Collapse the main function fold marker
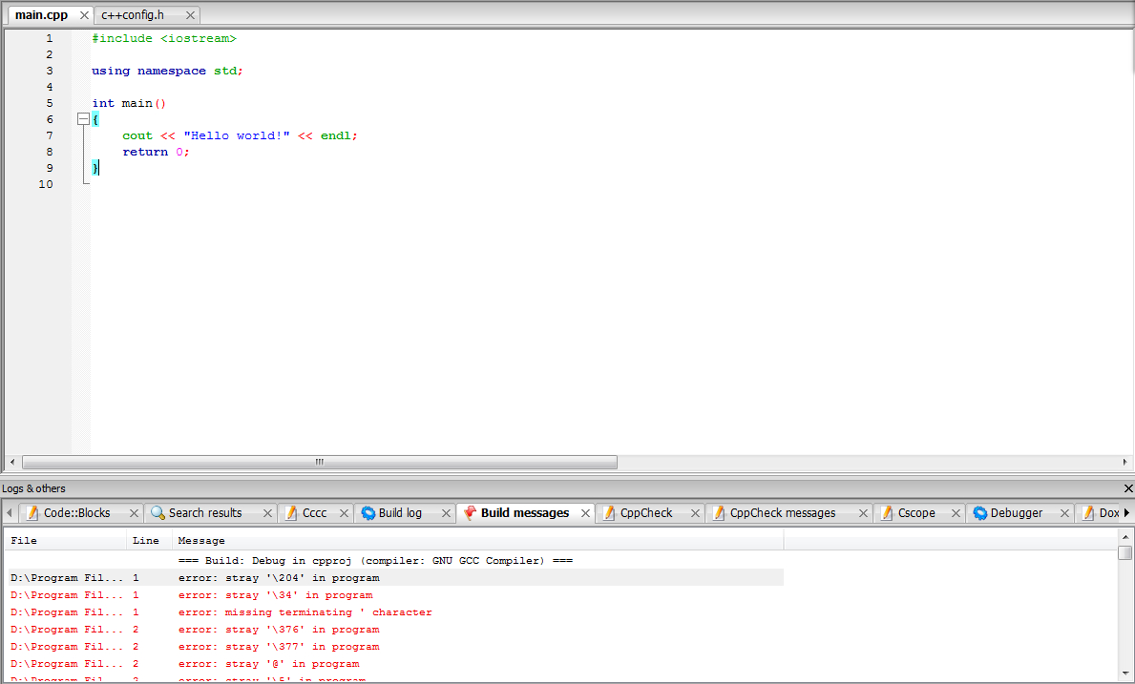Viewport: 1135px width, 684px height. tap(83, 119)
